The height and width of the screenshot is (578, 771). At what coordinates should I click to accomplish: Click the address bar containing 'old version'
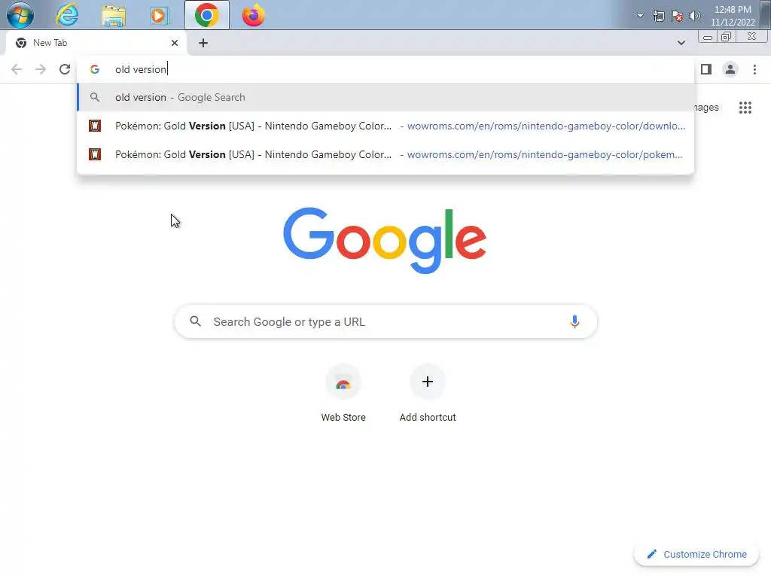[385, 69]
